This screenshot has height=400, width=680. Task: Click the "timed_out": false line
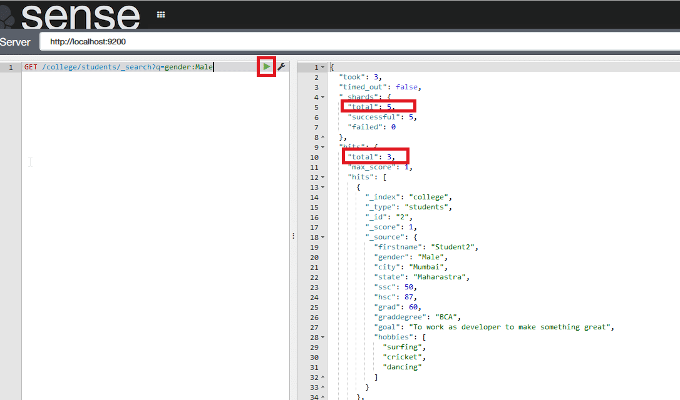click(380, 87)
